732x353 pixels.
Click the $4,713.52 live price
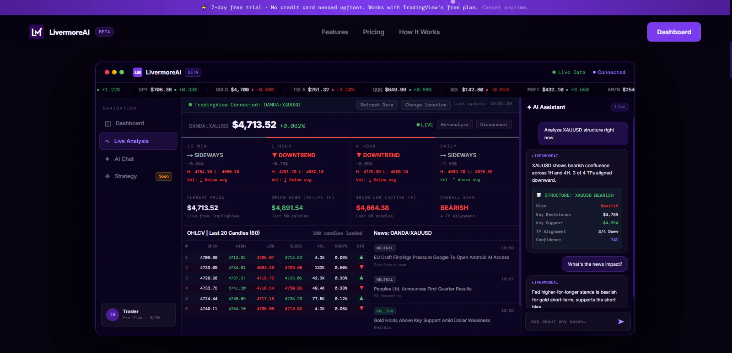[x=254, y=125]
